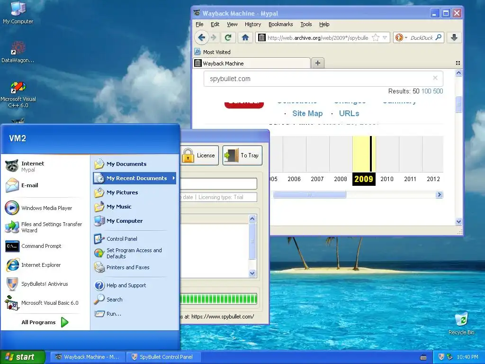Viewport: 485px width, 364px height.
Task: Select the 2008 year on the timeline
Action: pyautogui.click(x=341, y=179)
